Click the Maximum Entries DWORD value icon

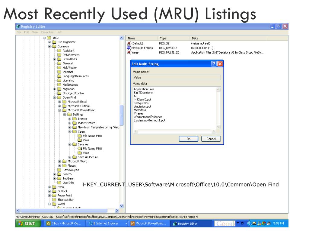tap(129, 48)
